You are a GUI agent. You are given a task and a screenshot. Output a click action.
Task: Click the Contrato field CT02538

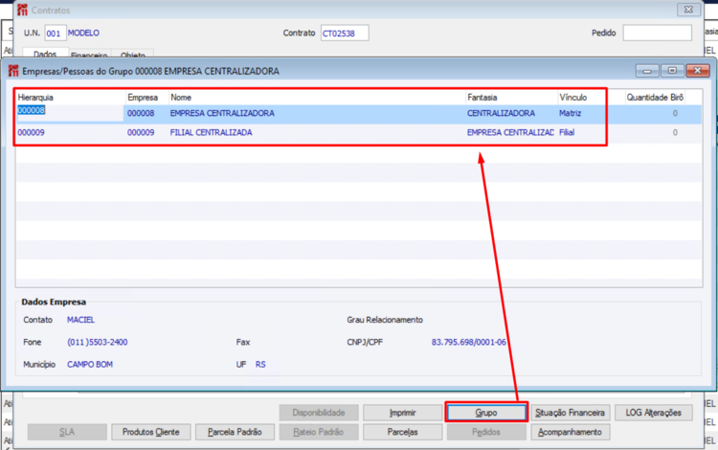pyautogui.click(x=345, y=33)
